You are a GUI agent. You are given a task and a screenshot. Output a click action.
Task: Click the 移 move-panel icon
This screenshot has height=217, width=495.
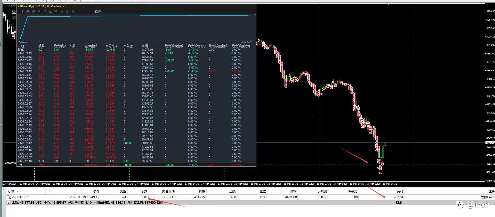[14, 12]
